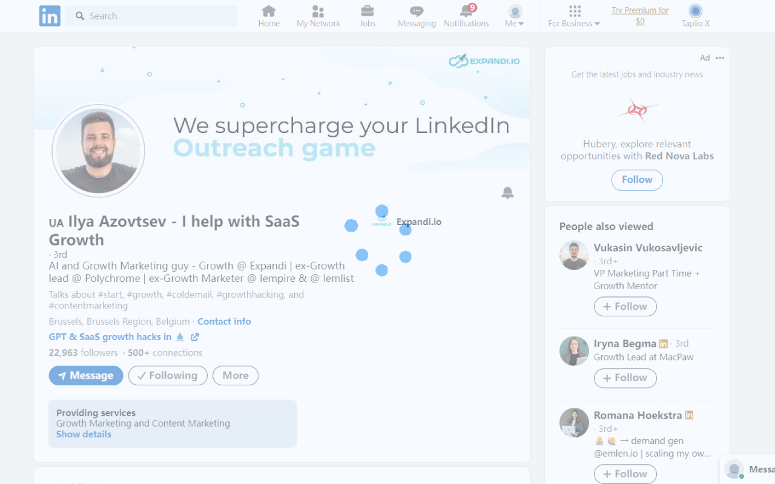This screenshot has width=775, height=484.
Task: Follow Red Nova Labs from the ad
Action: pos(637,180)
